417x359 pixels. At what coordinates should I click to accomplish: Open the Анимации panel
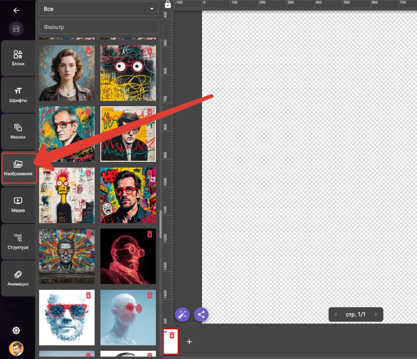(x=18, y=278)
